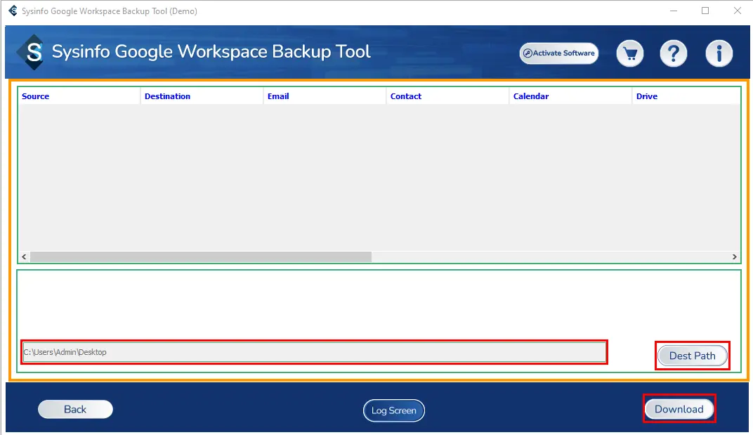The height and width of the screenshot is (435, 753).
Task: Click the table's horizontal scrollbar thumb
Action: (201, 257)
